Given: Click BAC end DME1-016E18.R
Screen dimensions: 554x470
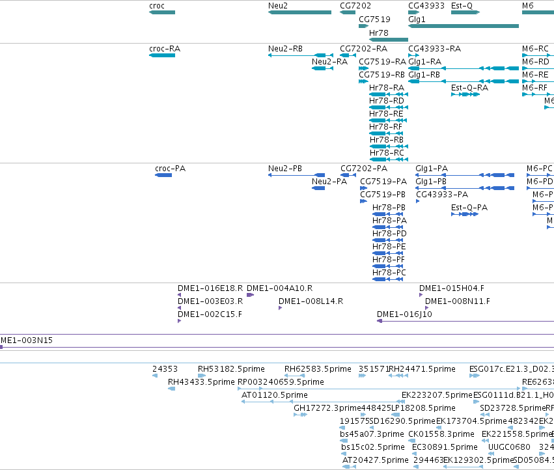Looking at the screenshot, I should [179, 295].
